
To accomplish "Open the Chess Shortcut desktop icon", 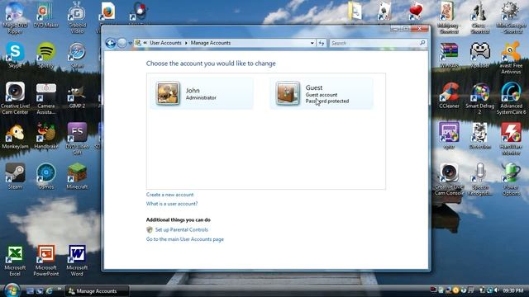I will point(479,17).
